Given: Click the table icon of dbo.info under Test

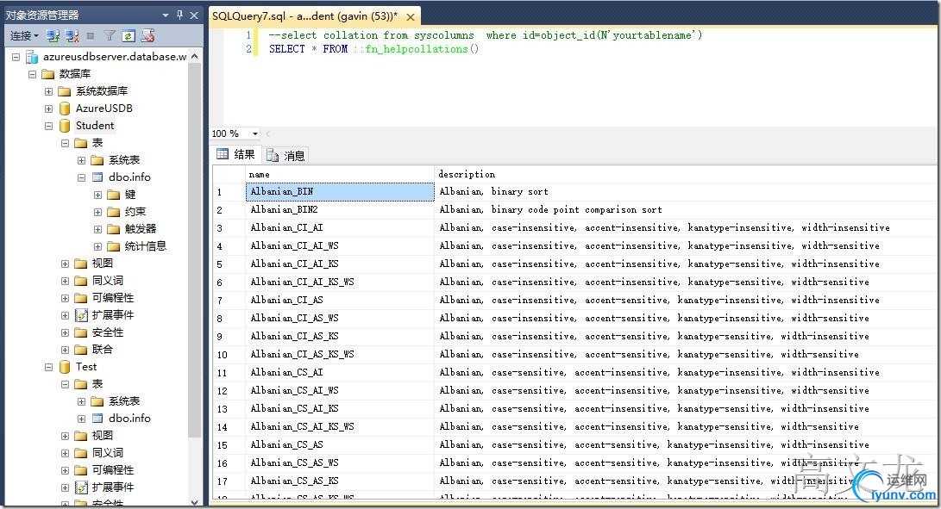Looking at the screenshot, I should click(97, 419).
